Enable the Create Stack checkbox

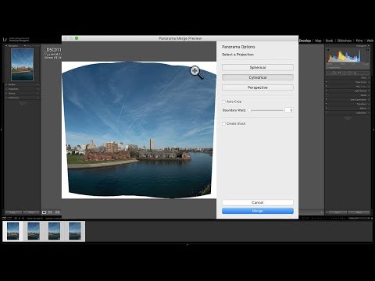(223, 123)
